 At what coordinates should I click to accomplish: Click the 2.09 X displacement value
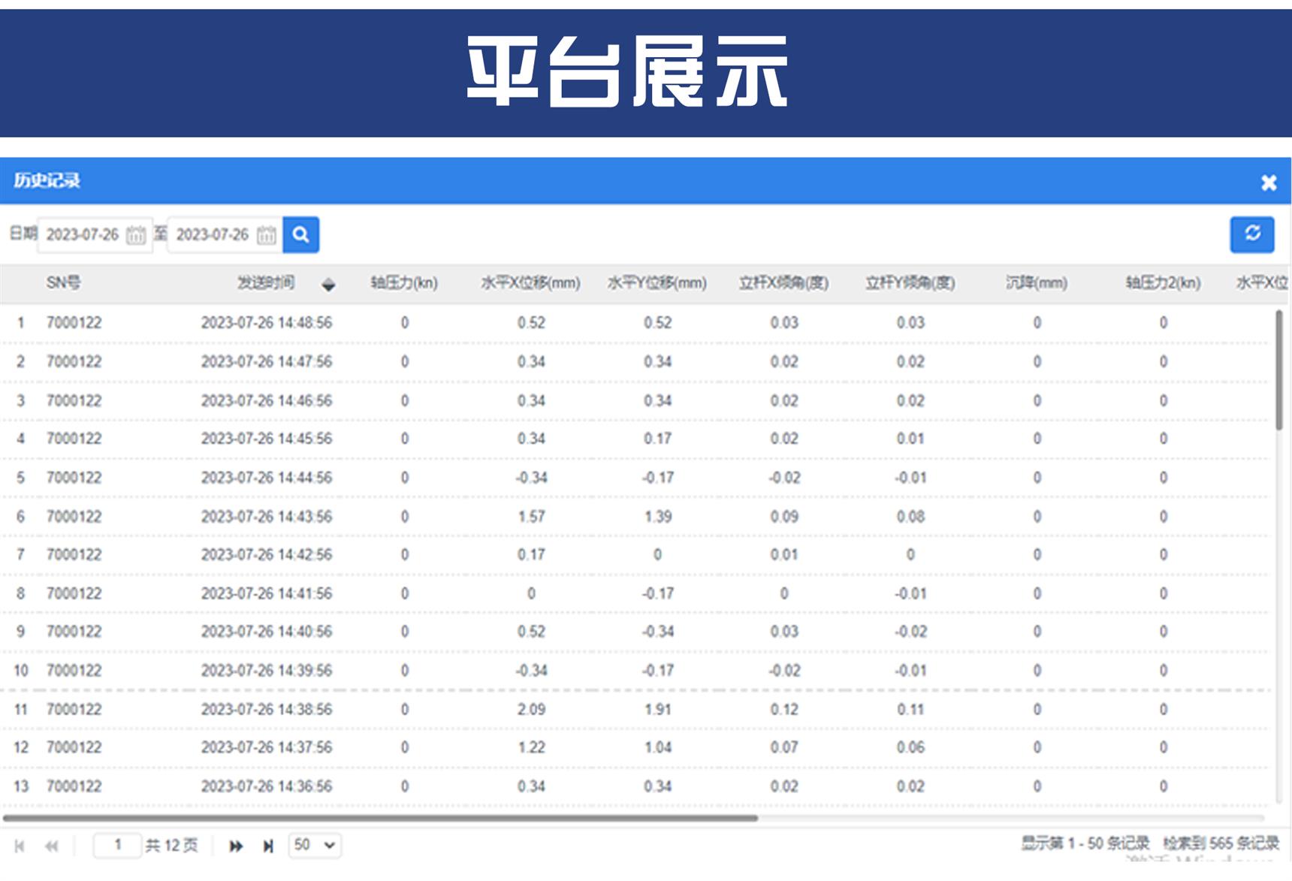click(531, 710)
